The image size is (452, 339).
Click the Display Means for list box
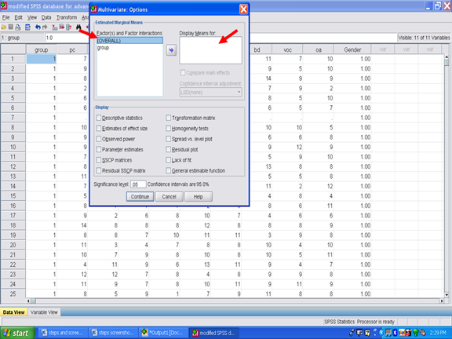point(211,50)
